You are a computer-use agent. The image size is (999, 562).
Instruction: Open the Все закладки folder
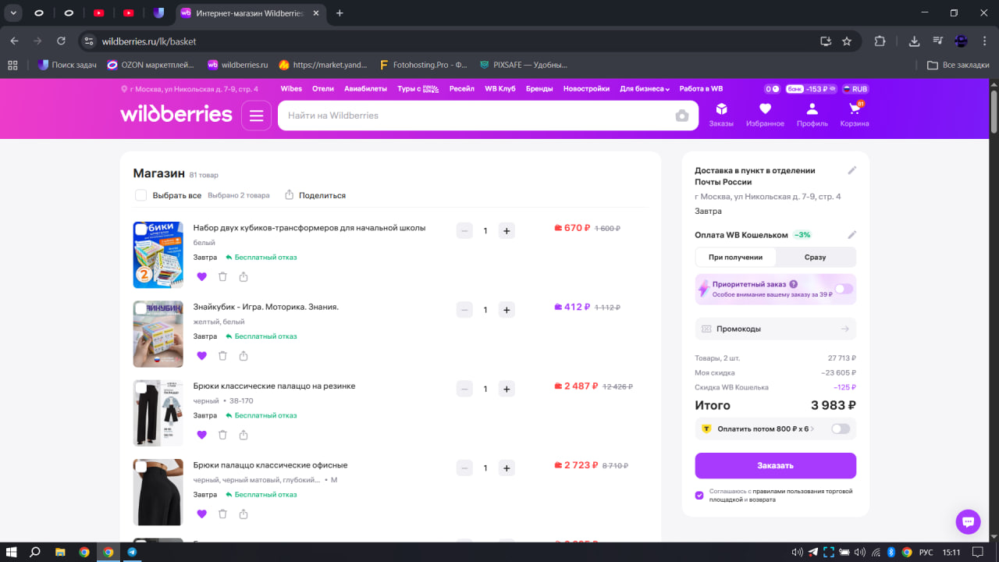pos(958,65)
